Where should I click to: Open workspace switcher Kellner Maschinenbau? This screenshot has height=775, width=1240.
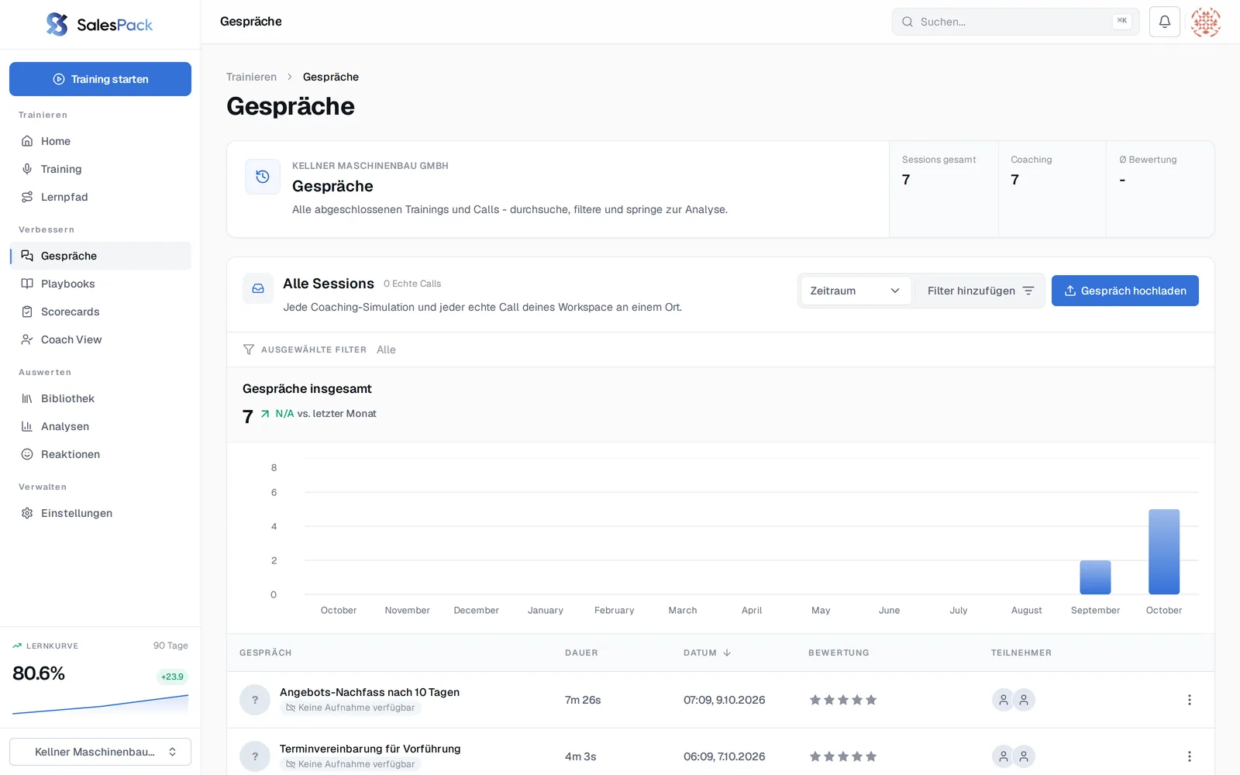pos(100,752)
